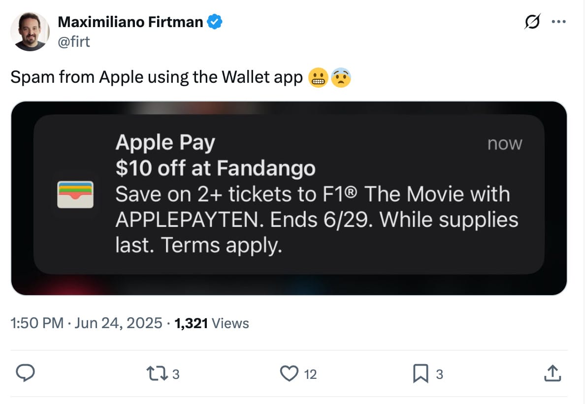The width and height of the screenshot is (585, 404).
Task: Open the reply speech bubble icon
Action: [x=26, y=373]
